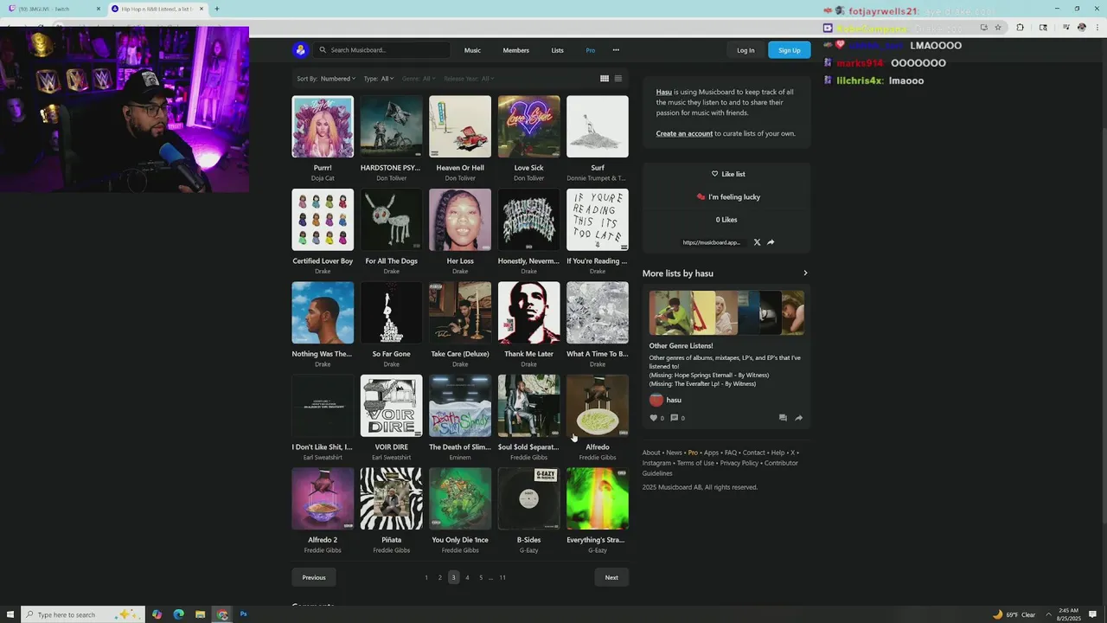
Task: Open VOIR DIRE album cover
Action: point(391,406)
